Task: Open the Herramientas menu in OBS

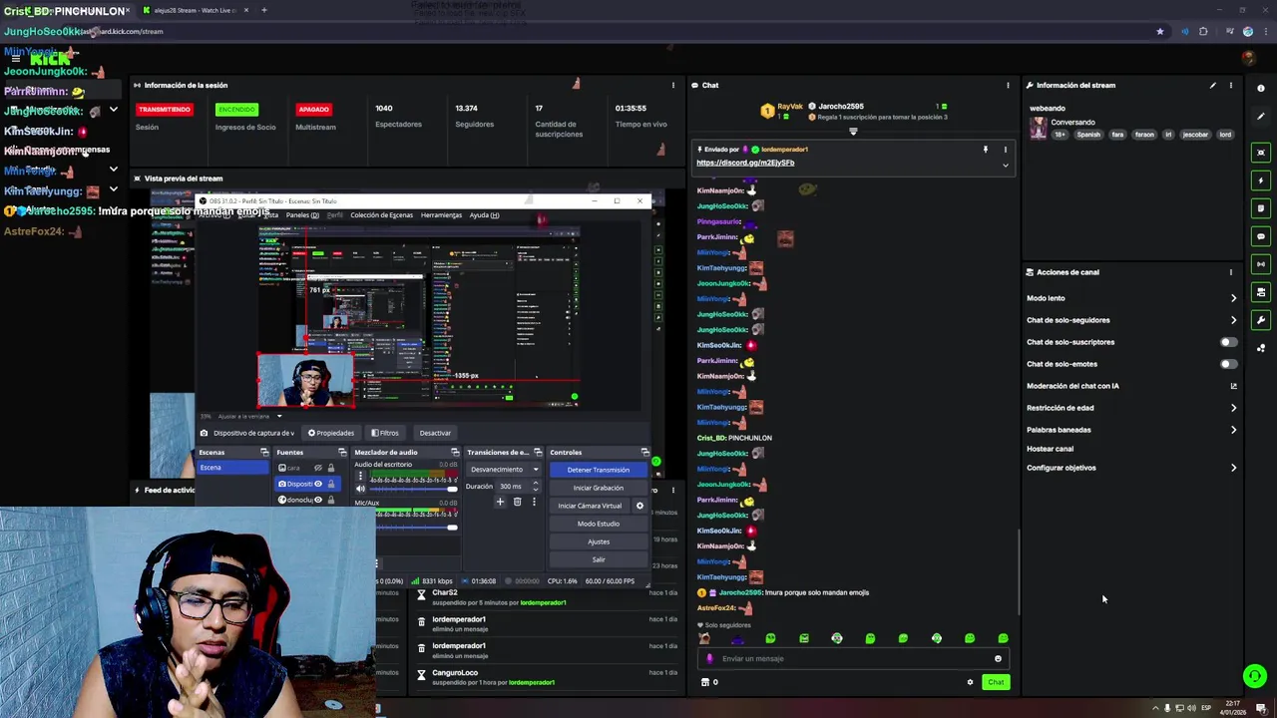Action: 441,215
